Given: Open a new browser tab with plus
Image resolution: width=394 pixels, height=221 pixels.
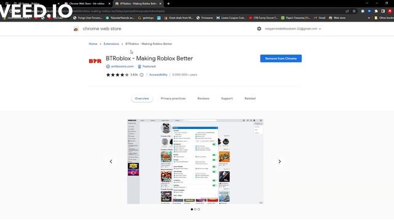Looking at the screenshot, I should [168, 4].
